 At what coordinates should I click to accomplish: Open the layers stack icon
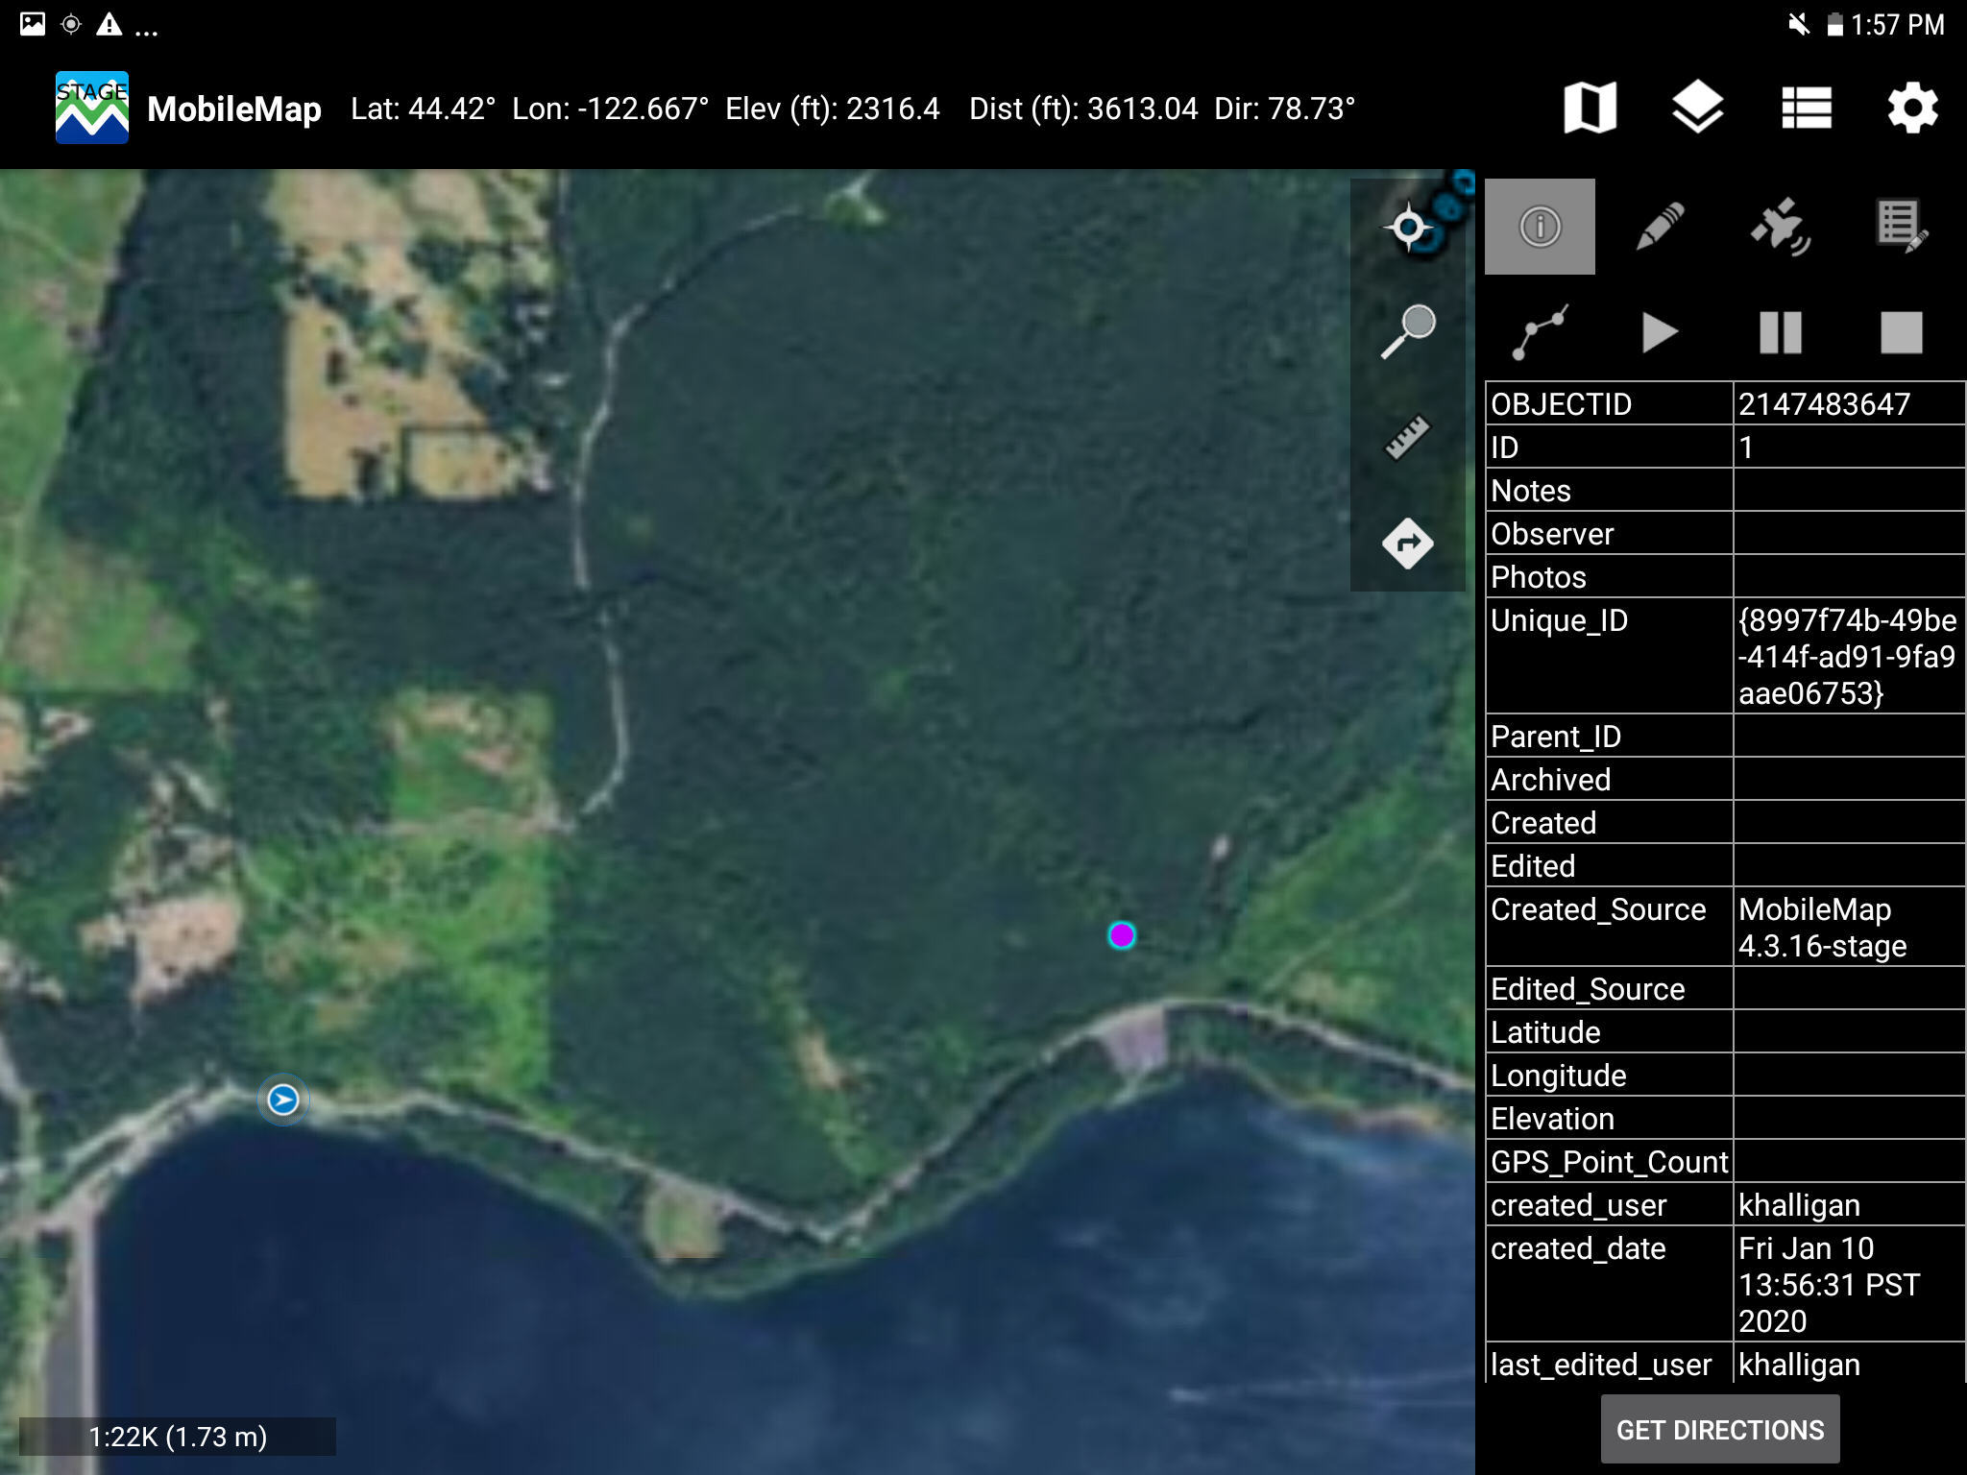(1697, 108)
